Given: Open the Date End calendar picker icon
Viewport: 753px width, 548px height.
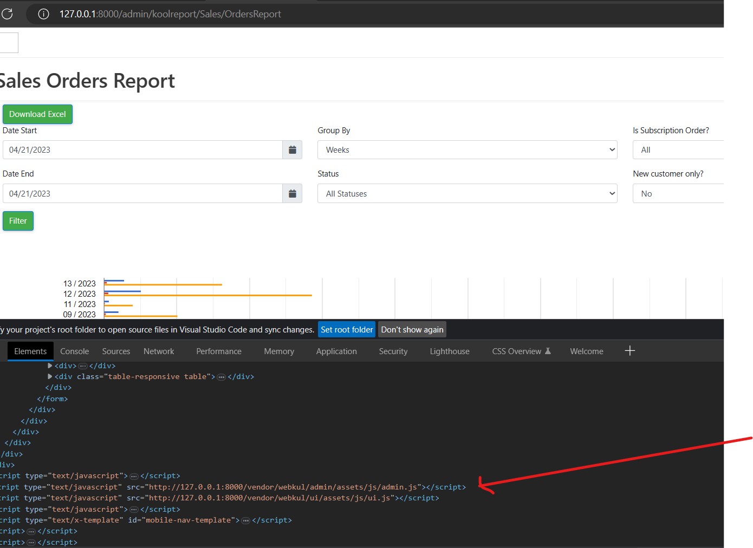Looking at the screenshot, I should pyautogui.click(x=292, y=193).
